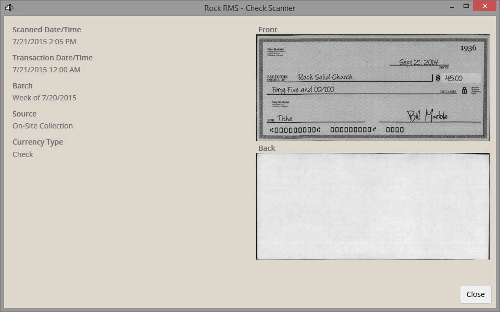Click the Tithe memo on the check
This screenshot has width=500, height=312.
tap(285, 119)
